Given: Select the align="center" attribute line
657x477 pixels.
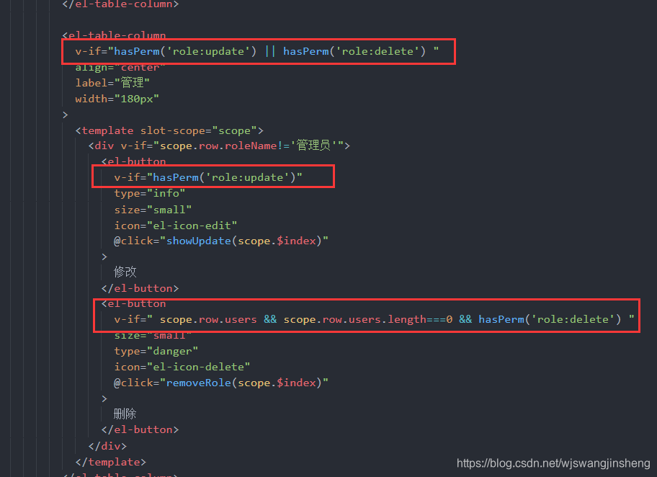Looking at the screenshot, I should [120, 68].
